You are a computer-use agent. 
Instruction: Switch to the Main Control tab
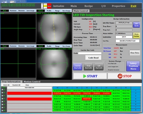[81, 11]
